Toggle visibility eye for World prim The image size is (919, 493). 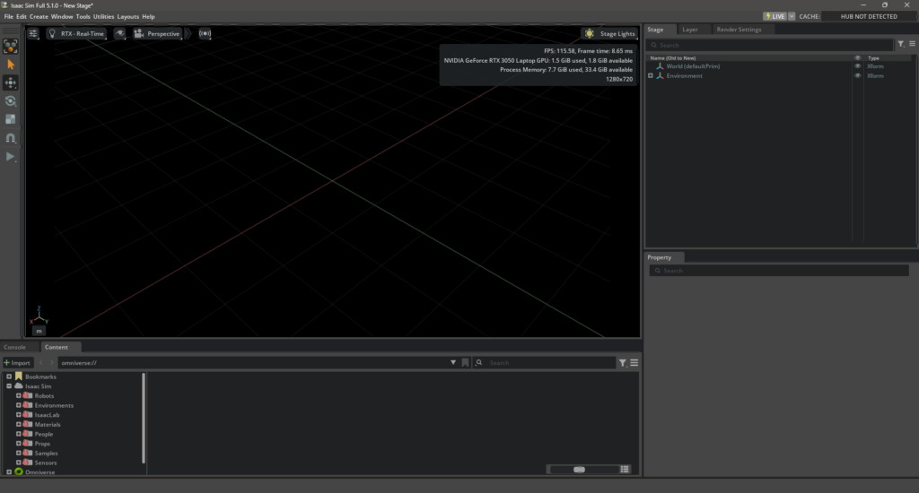click(x=857, y=66)
